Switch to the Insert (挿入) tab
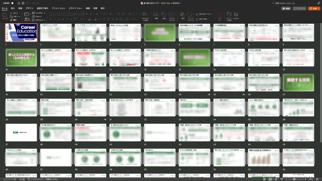322x181 pixels. (13, 8)
